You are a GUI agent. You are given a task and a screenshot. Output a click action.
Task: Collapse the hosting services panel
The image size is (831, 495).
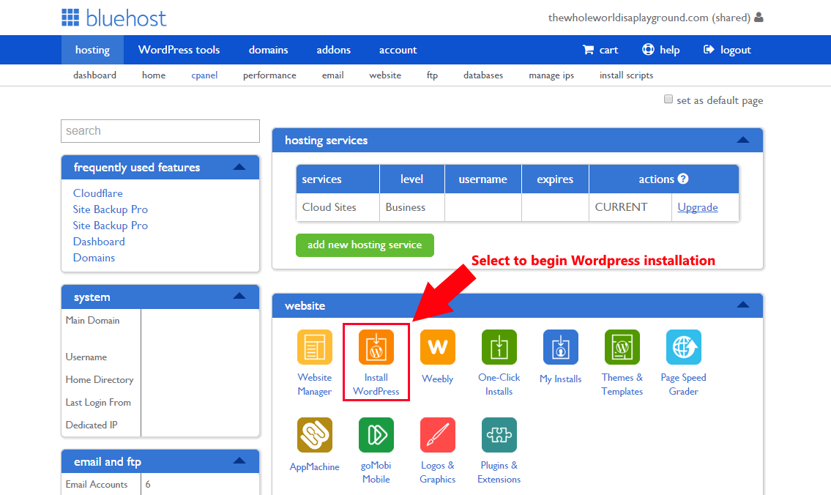click(743, 140)
